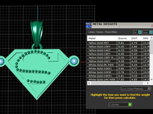
Task: Select the Yellow Gold:18KY row
Action: [x=119, y=54]
